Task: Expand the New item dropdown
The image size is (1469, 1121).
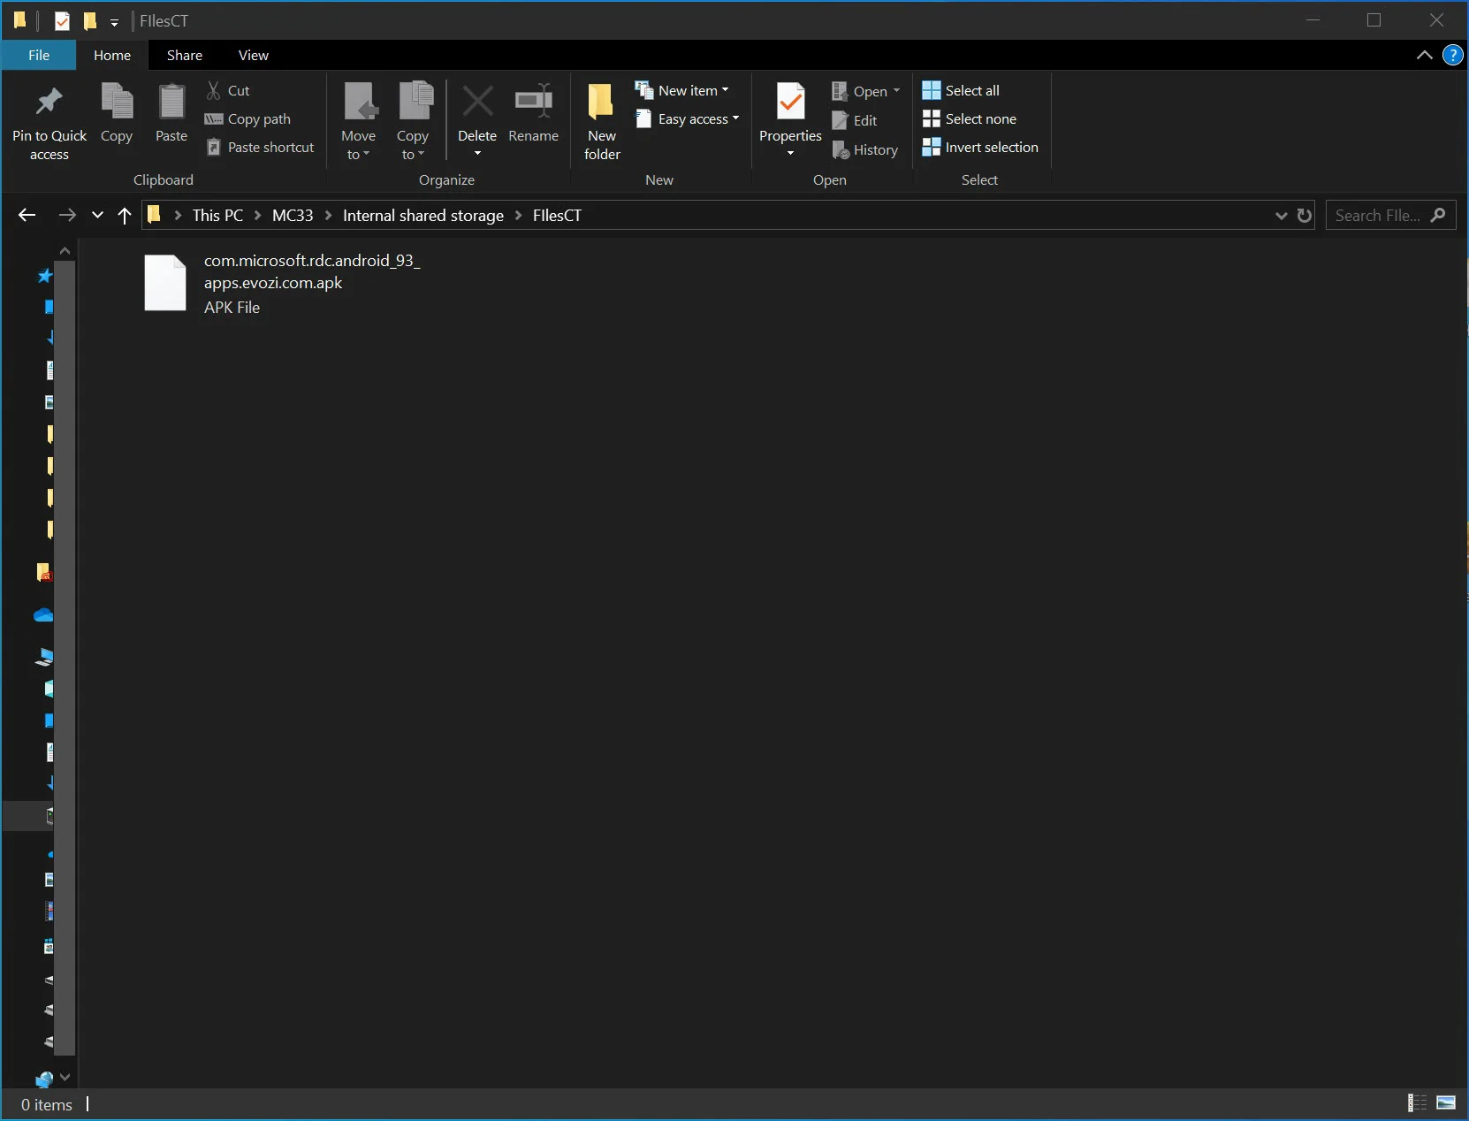Action: [682, 90]
